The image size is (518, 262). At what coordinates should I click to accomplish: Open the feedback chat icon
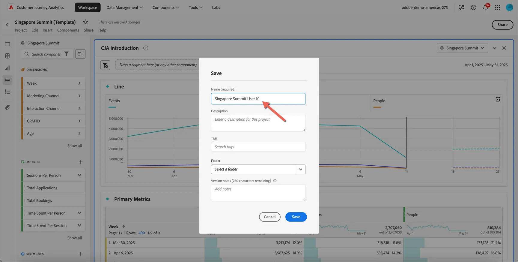(461, 8)
